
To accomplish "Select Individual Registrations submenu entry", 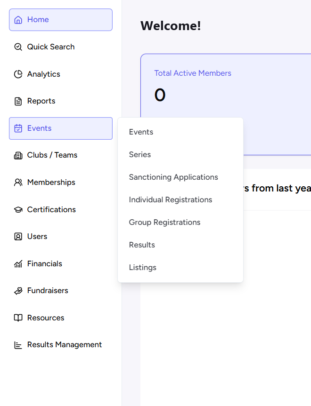I will tap(180, 199).
